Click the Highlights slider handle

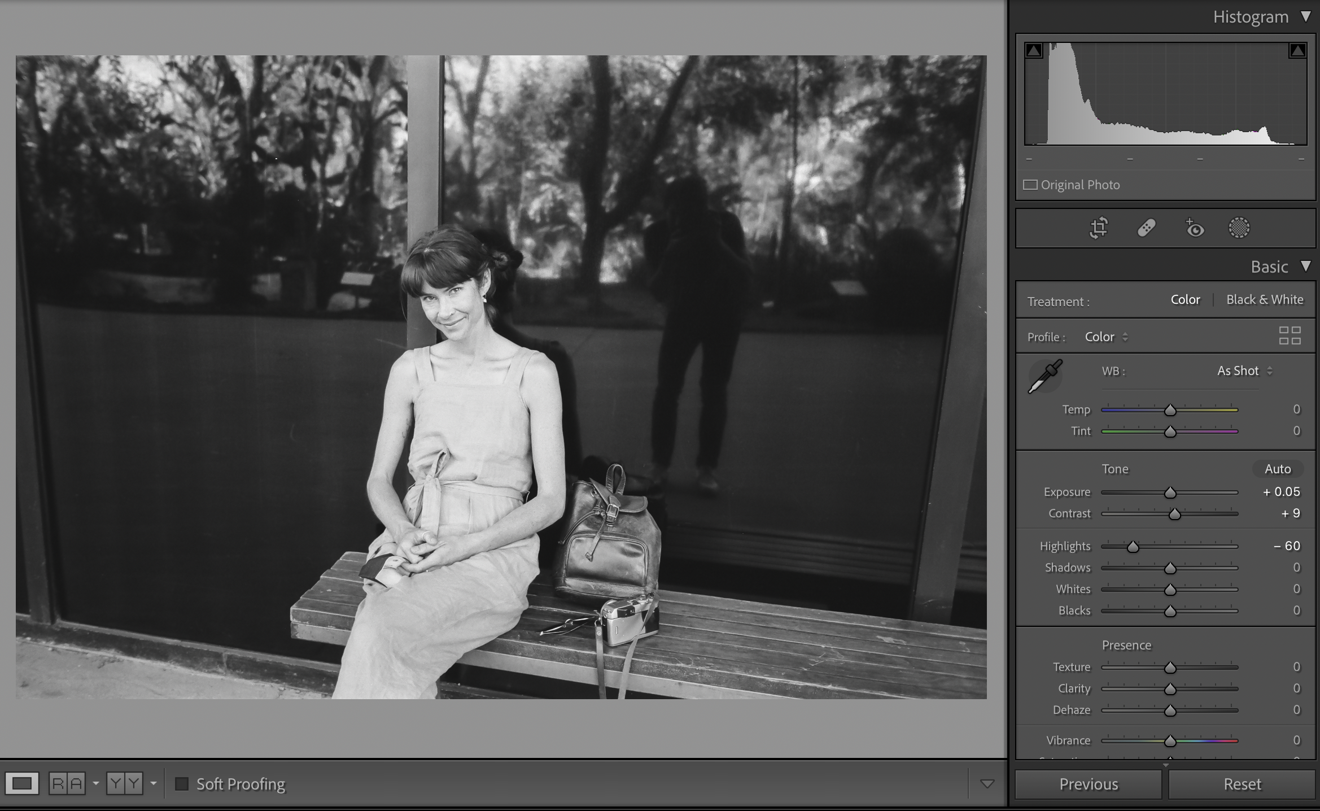pos(1133,547)
